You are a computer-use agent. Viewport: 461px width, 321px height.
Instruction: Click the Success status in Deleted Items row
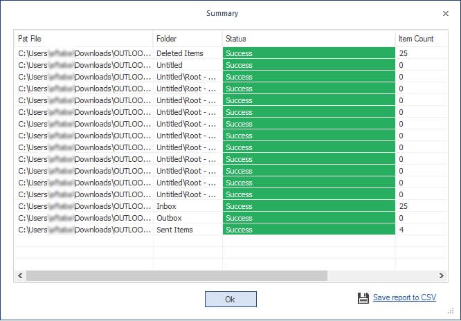[x=309, y=53]
